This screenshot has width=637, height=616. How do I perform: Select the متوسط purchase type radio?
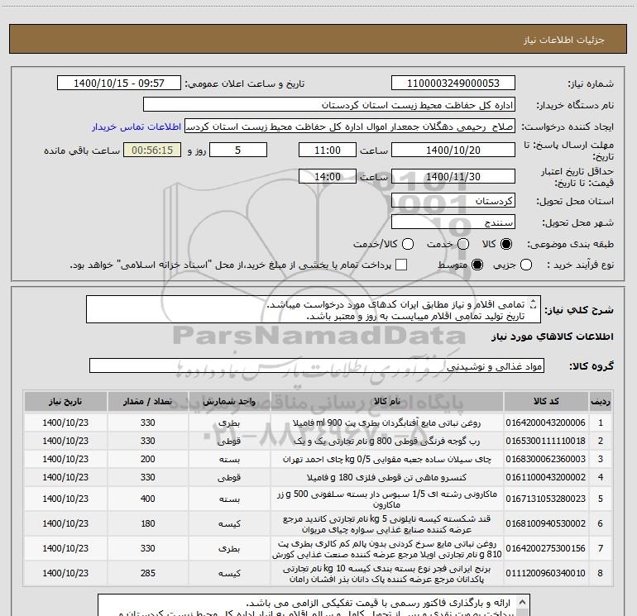tap(477, 265)
